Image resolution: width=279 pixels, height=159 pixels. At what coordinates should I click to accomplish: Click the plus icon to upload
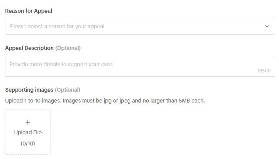point(28,122)
